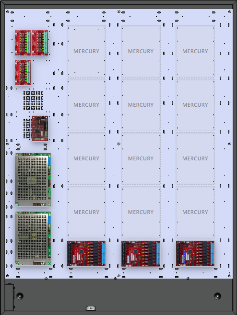Select the small red board below the top pair

[x=23, y=72]
